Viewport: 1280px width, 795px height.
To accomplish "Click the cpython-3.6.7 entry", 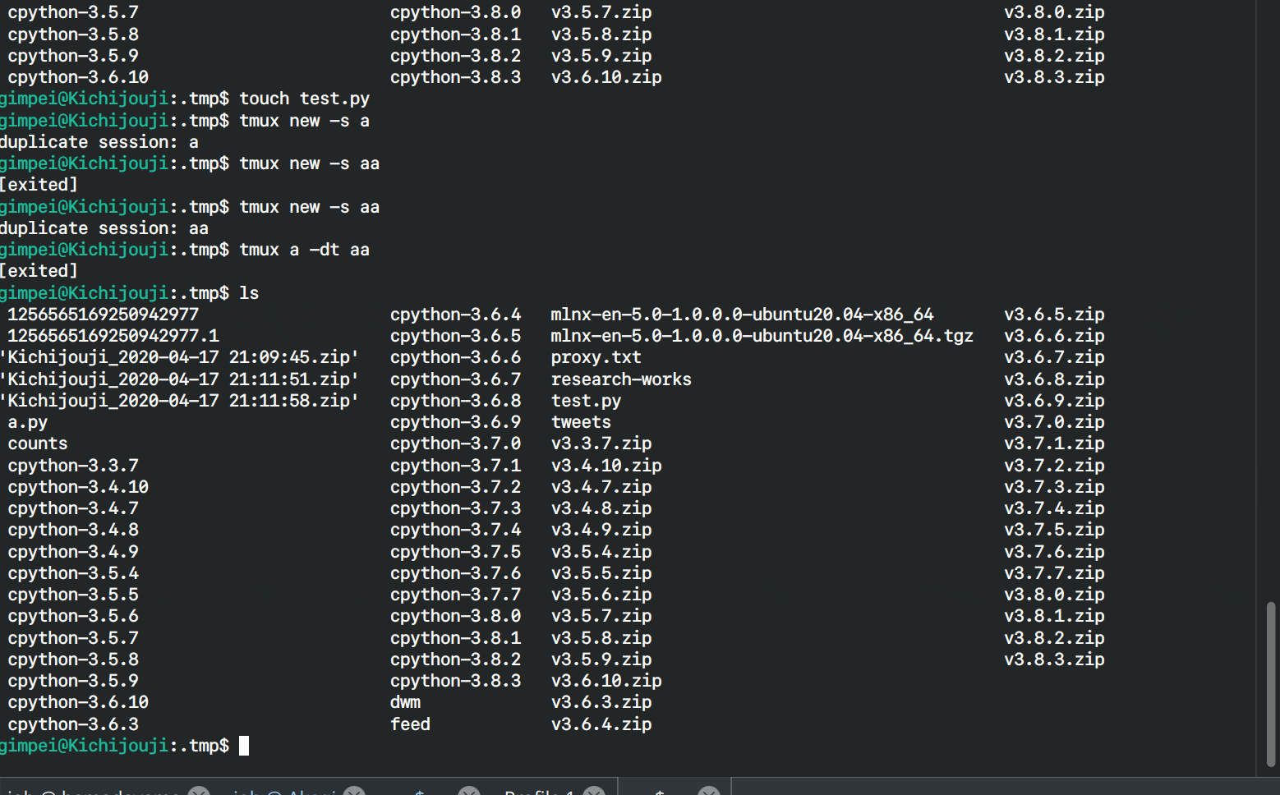I will [456, 379].
